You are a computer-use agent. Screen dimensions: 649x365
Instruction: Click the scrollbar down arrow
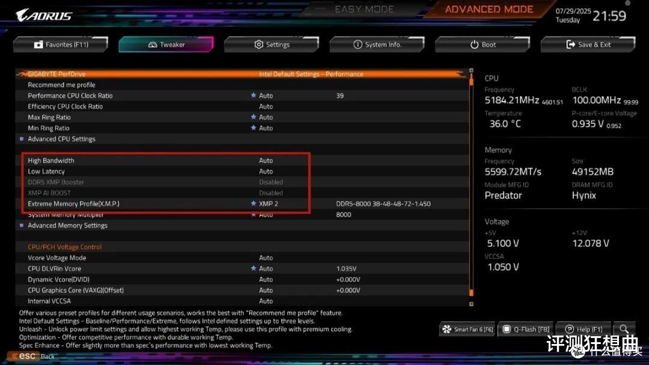click(471, 304)
